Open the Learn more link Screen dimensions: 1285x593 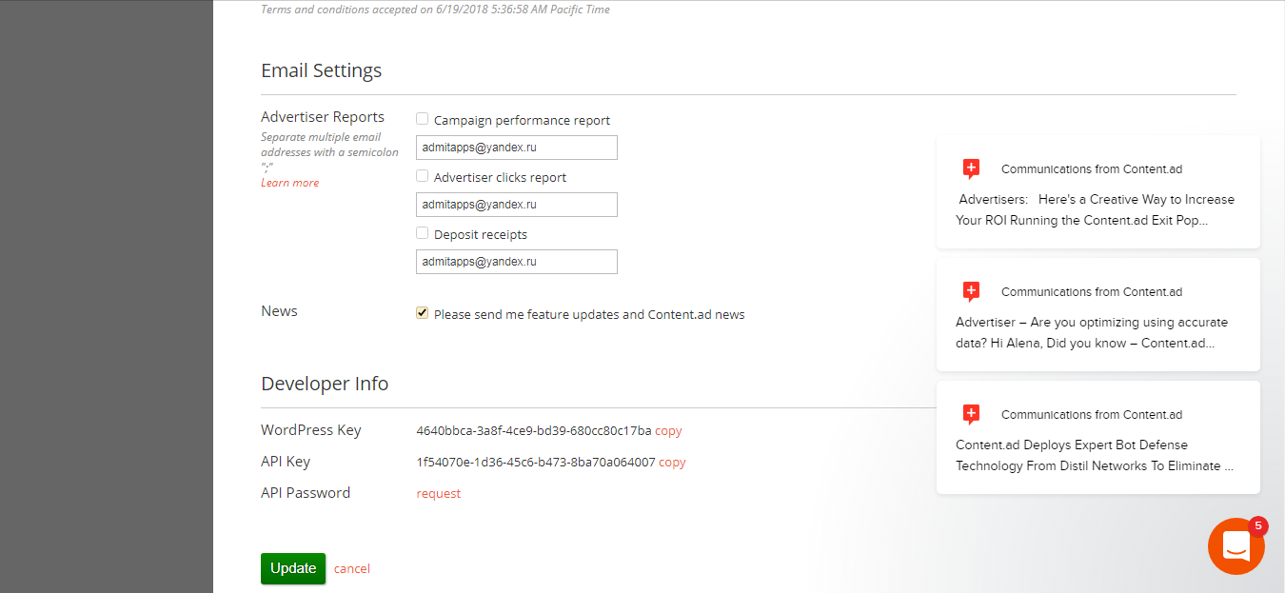pyautogui.click(x=290, y=183)
